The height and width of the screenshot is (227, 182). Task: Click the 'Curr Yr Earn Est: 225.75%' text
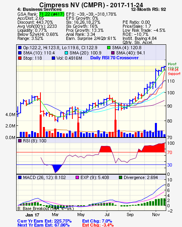[x=44, y=221]
